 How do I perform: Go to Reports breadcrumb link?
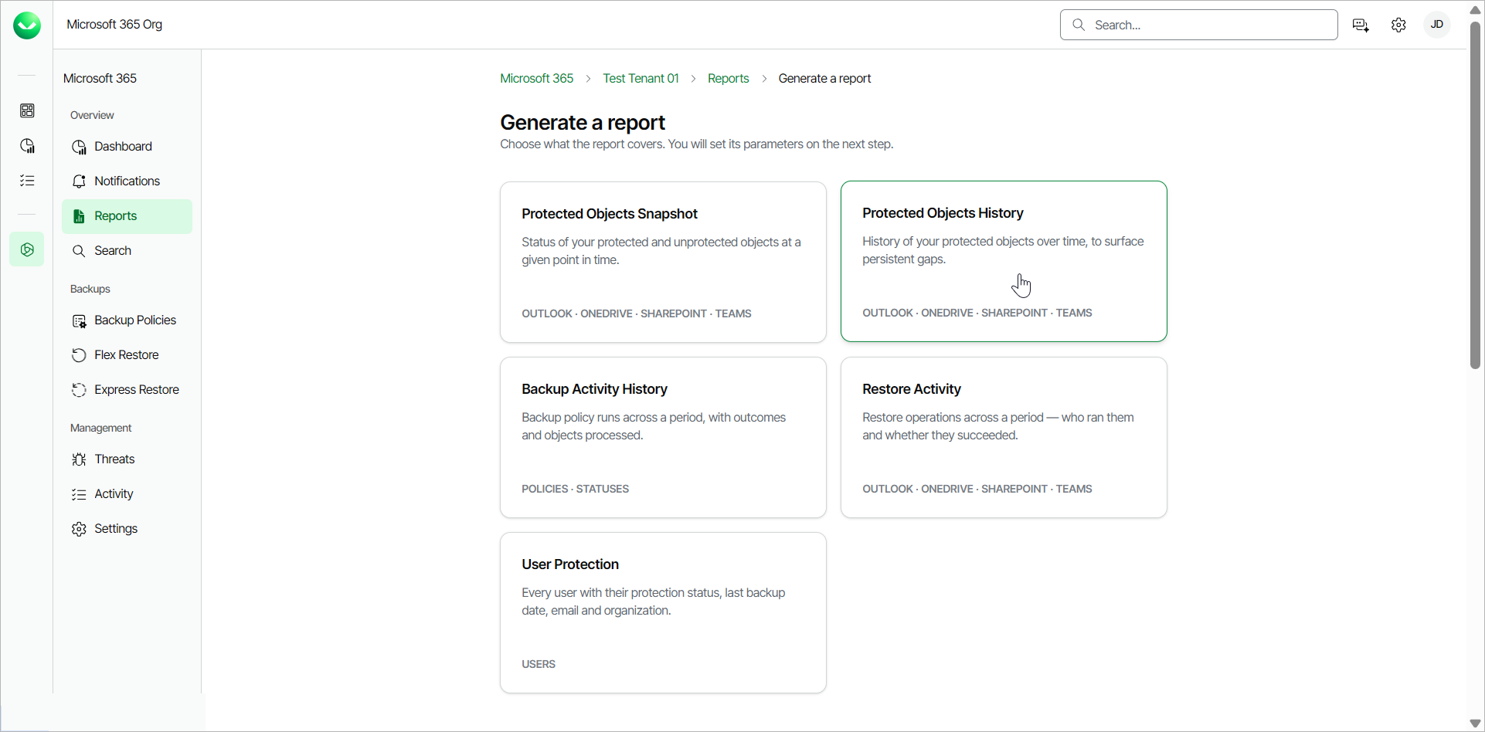point(729,79)
